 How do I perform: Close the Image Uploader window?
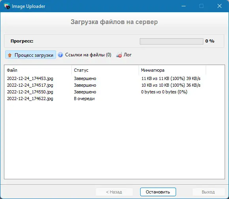click(220, 6)
